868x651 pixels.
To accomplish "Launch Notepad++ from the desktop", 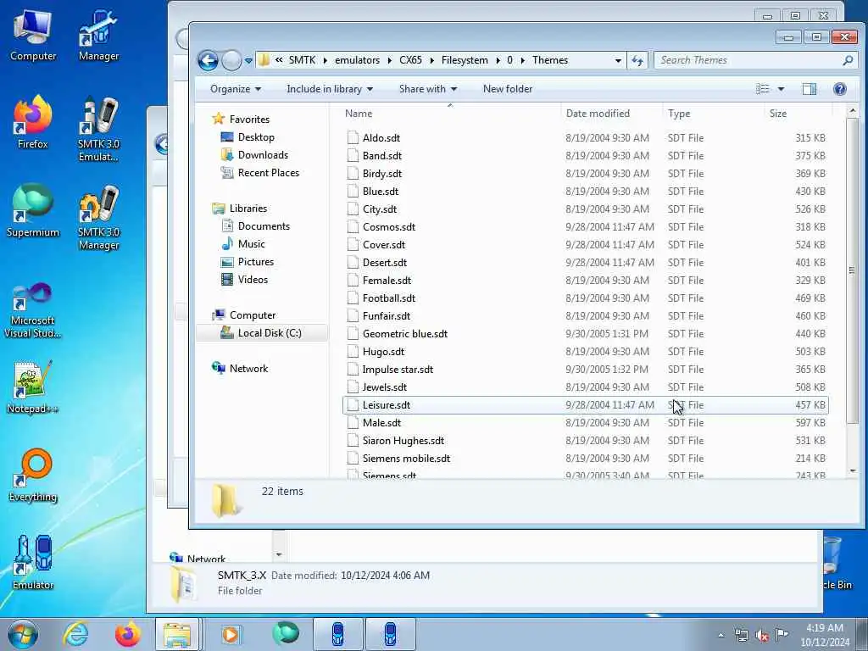I will pyautogui.click(x=33, y=387).
